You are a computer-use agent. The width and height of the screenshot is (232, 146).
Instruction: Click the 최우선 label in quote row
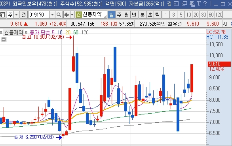click(x=175, y=24)
